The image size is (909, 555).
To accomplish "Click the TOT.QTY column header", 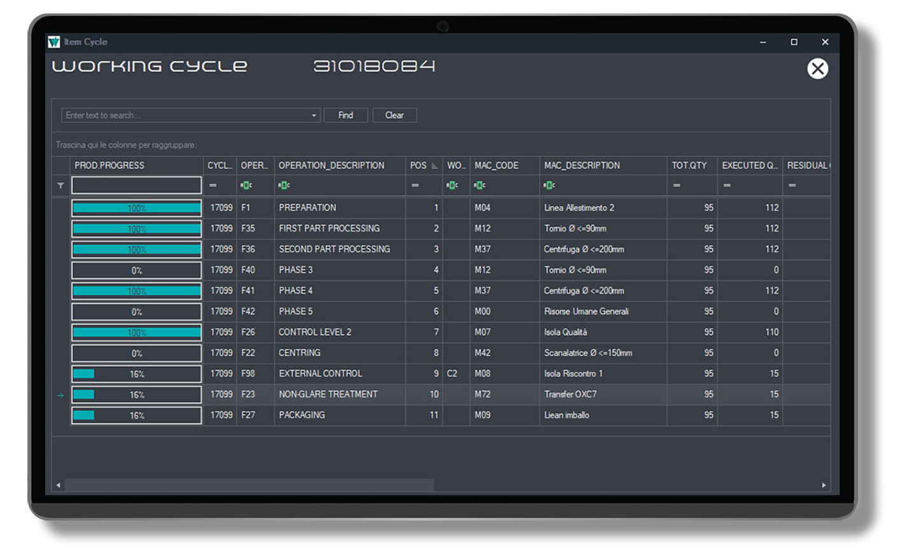I will pyautogui.click(x=692, y=165).
